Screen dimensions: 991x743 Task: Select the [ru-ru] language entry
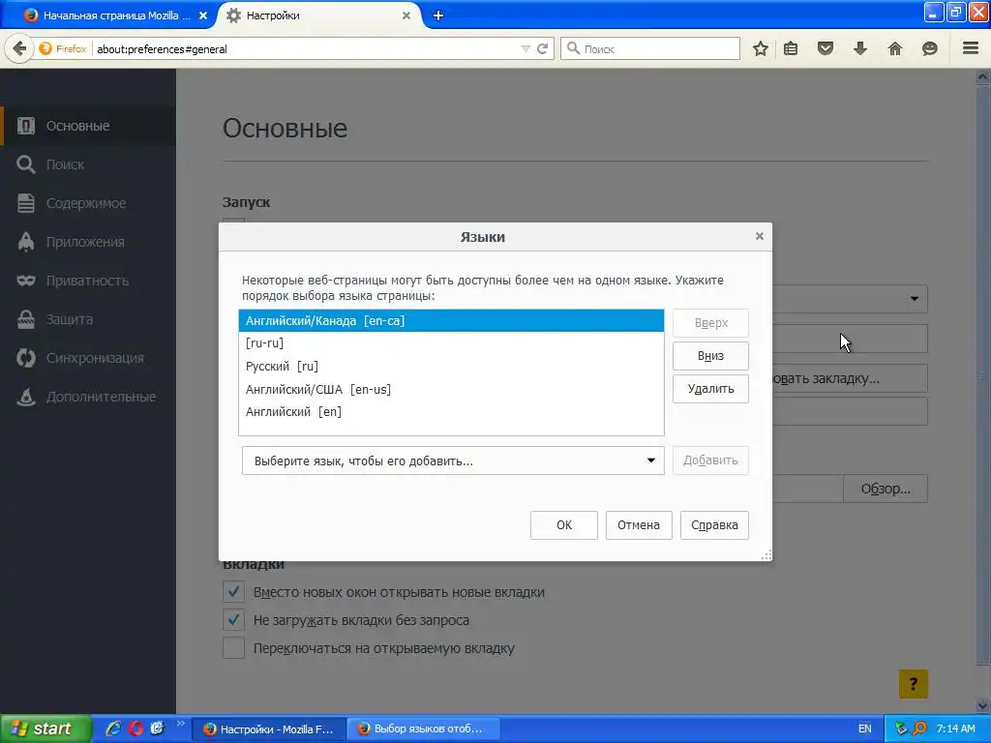click(451, 343)
